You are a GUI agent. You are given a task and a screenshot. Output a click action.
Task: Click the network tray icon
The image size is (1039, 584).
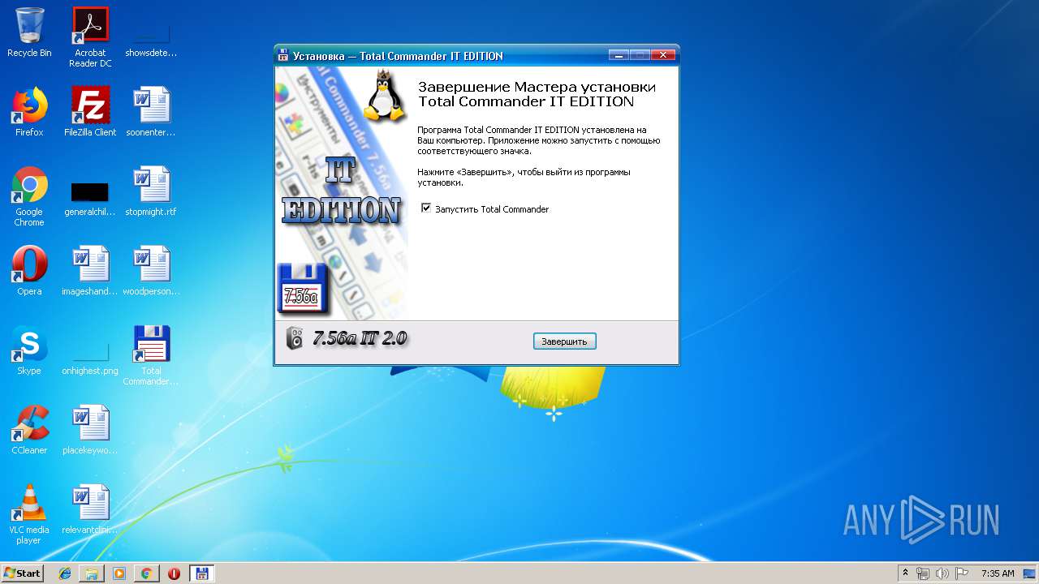pos(923,573)
